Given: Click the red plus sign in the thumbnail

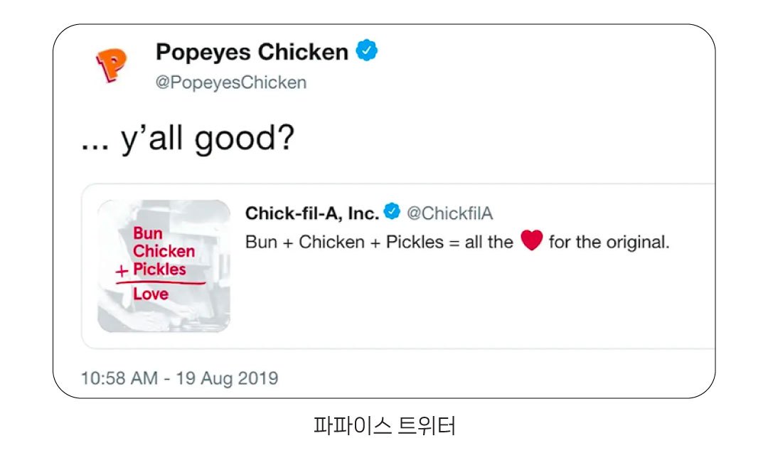Looking at the screenshot, I should click(x=124, y=272).
